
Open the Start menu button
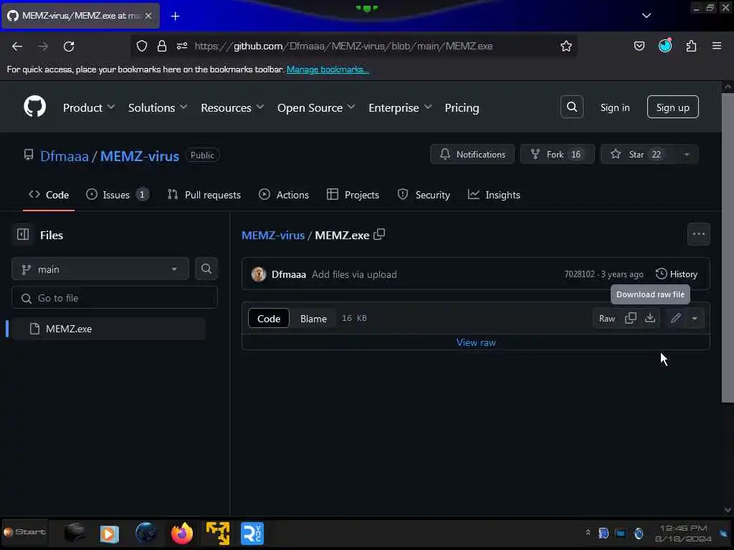click(x=25, y=532)
